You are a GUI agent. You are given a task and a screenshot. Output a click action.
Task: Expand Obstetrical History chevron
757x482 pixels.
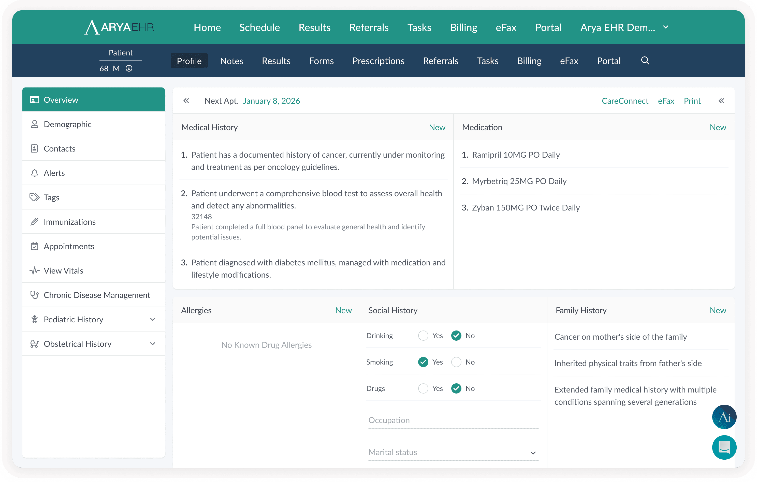(152, 344)
